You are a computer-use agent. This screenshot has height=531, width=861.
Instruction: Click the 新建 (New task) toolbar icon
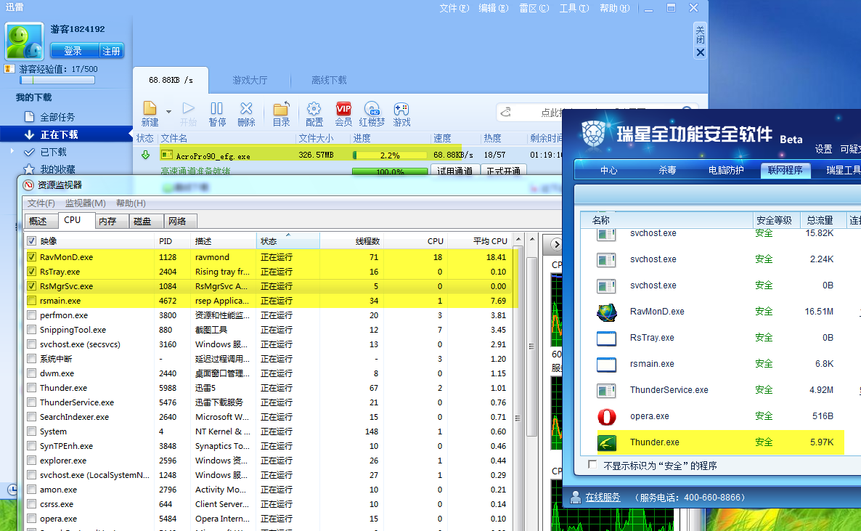pos(150,110)
